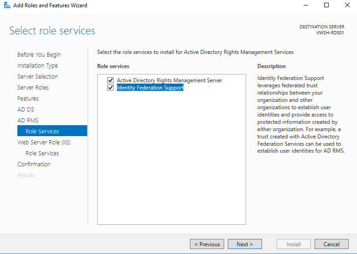Viewport: 357px width, 254px height.
Task: Select Active Directory Rights Management Server label
Action: (169, 80)
